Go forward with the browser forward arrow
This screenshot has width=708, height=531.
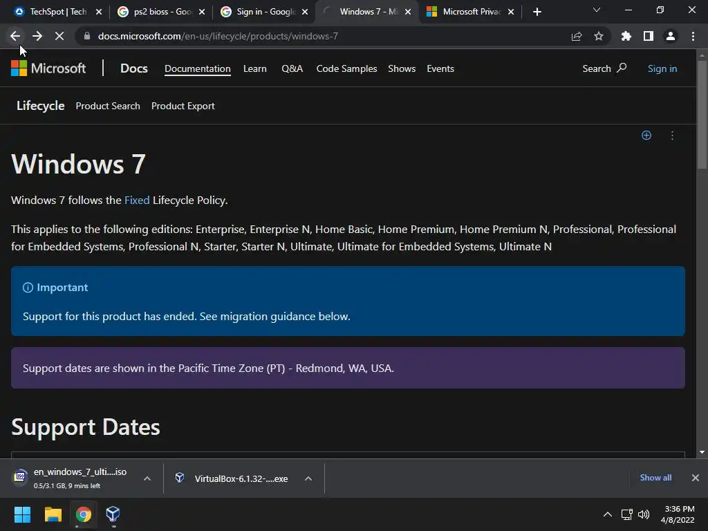click(x=37, y=36)
